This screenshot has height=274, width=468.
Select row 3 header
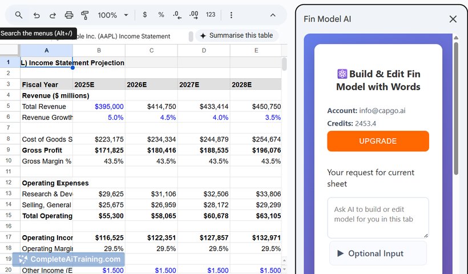pyautogui.click(x=9, y=84)
